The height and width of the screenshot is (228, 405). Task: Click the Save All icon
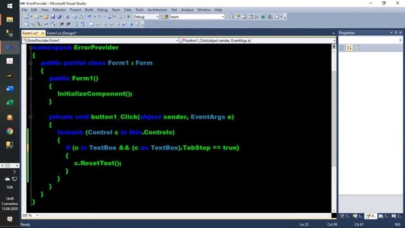[x=59, y=17]
